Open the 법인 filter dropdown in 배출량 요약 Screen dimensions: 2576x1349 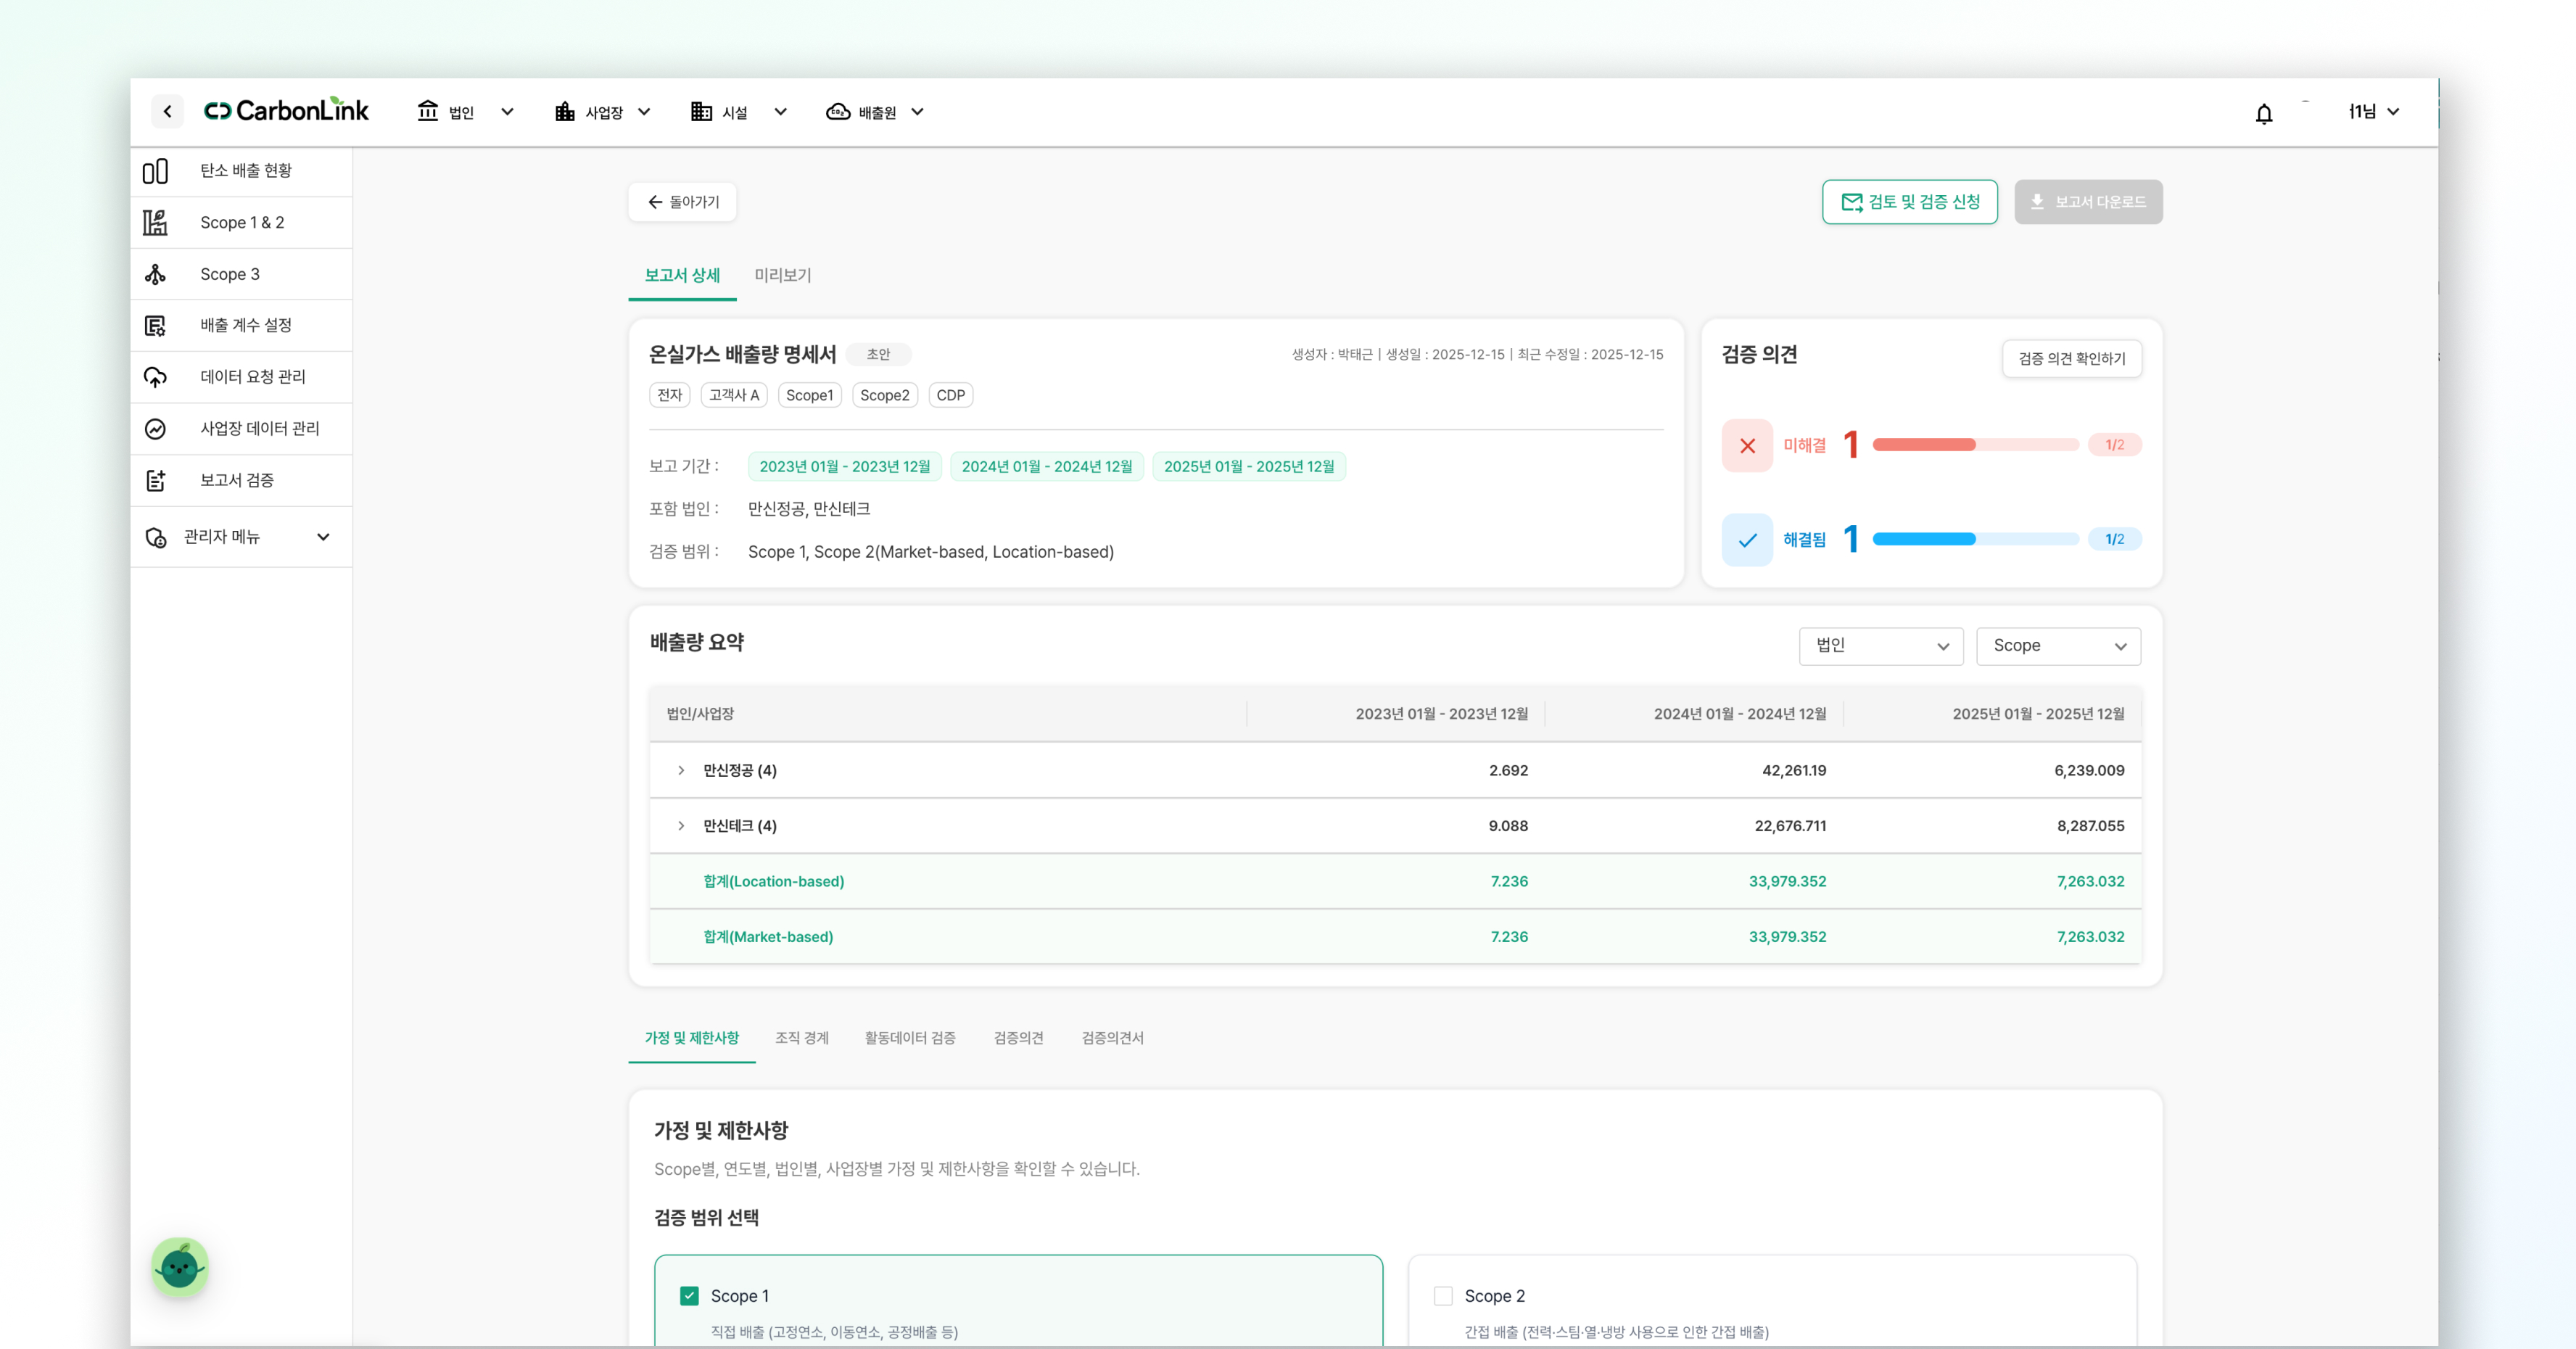pyautogui.click(x=1881, y=646)
